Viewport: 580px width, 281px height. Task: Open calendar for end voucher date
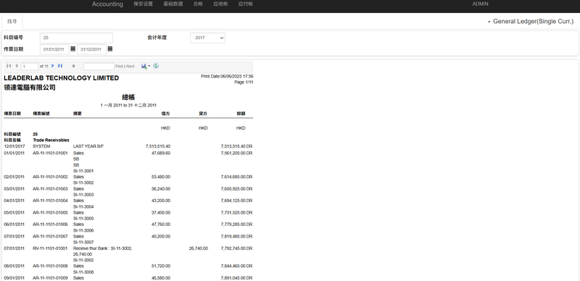coord(110,49)
